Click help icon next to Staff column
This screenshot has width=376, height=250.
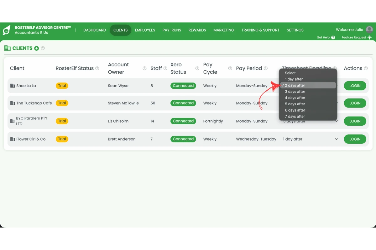coord(165,68)
